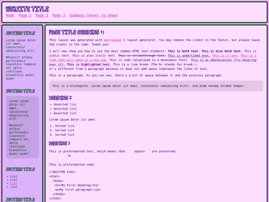Open the Home navigation link
269x202 pixels.
pos(10,15)
